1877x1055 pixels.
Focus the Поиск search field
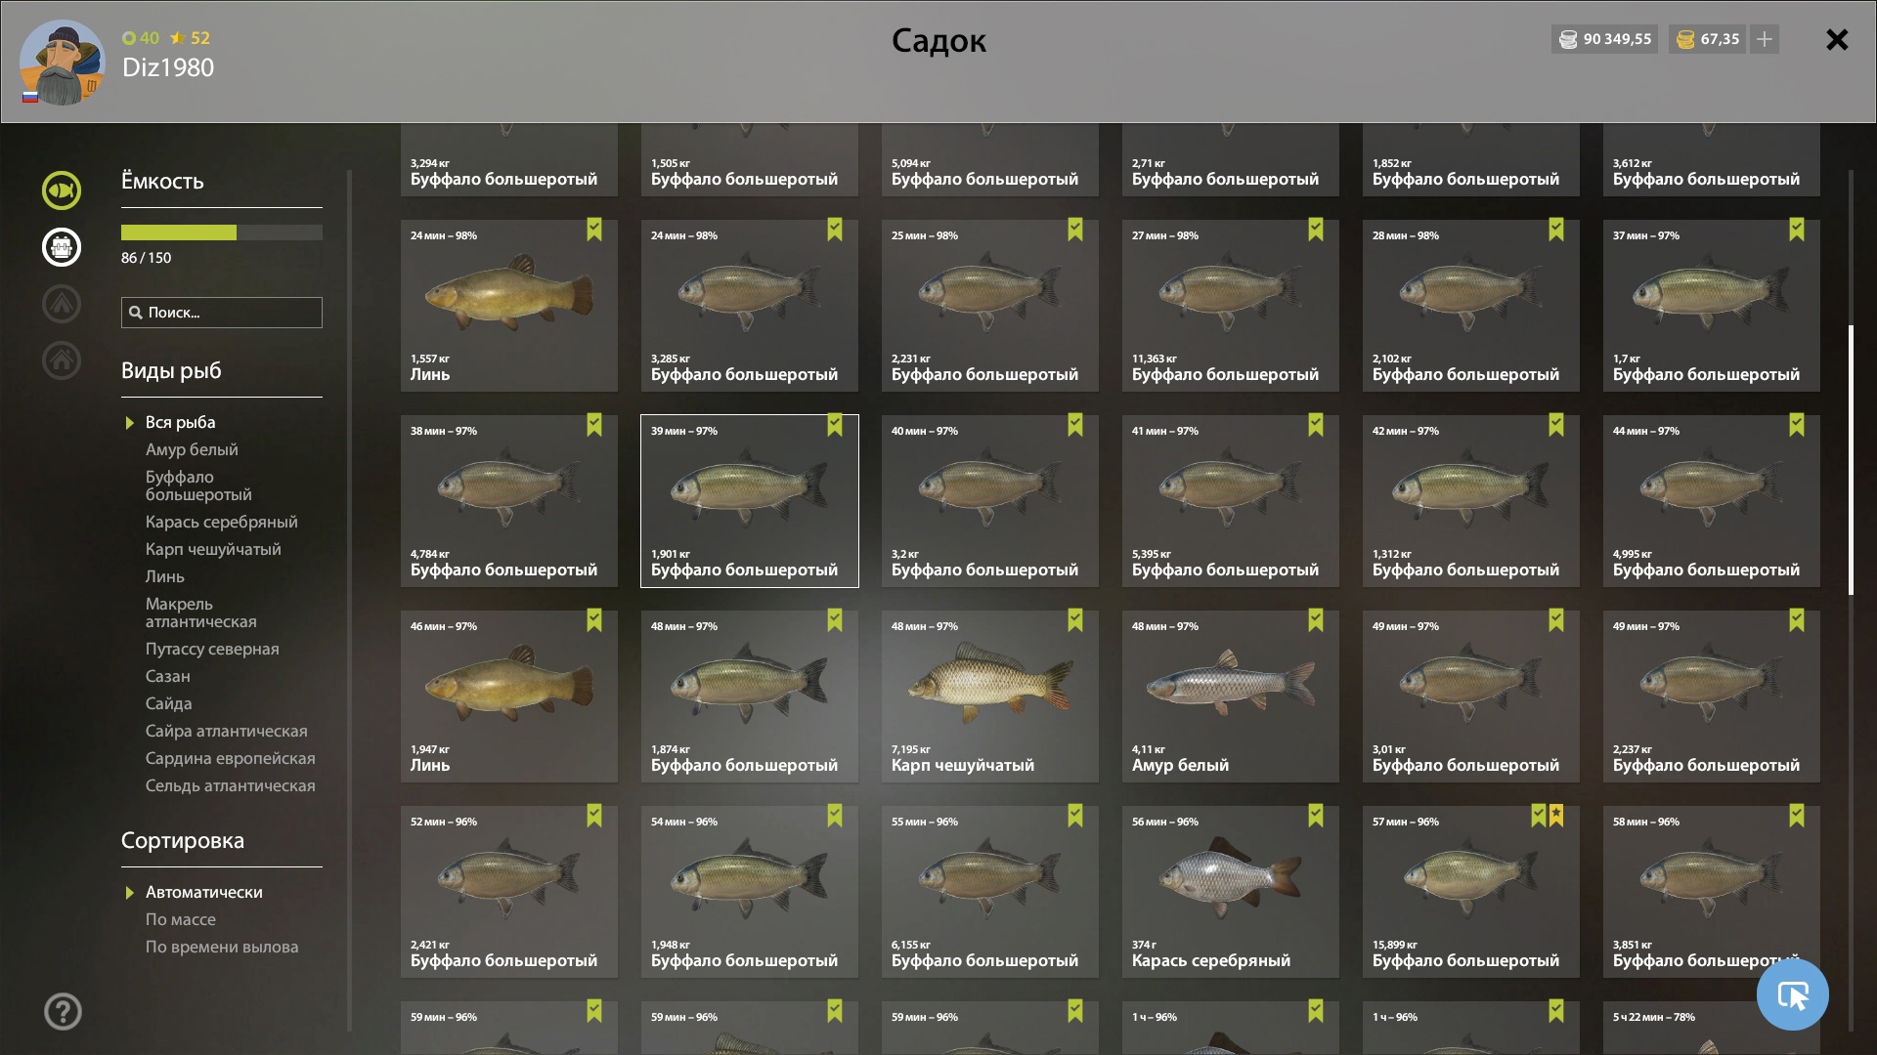point(222,313)
